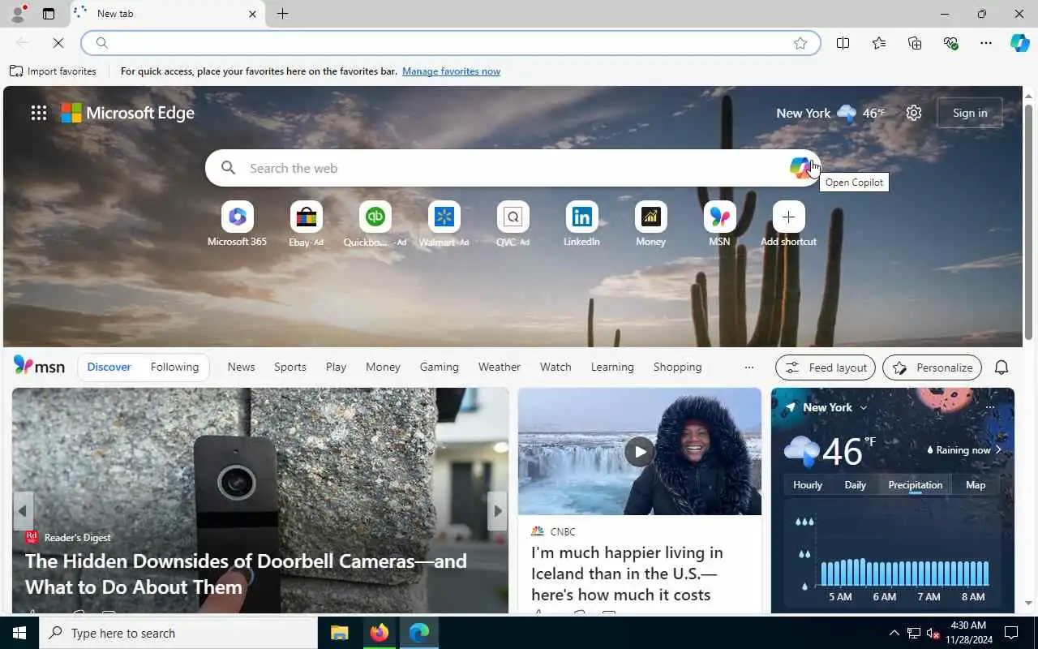Expand the New York location dropdown in weather card
This screenshot has width=1038, height=649.
[x=864, y=407]
